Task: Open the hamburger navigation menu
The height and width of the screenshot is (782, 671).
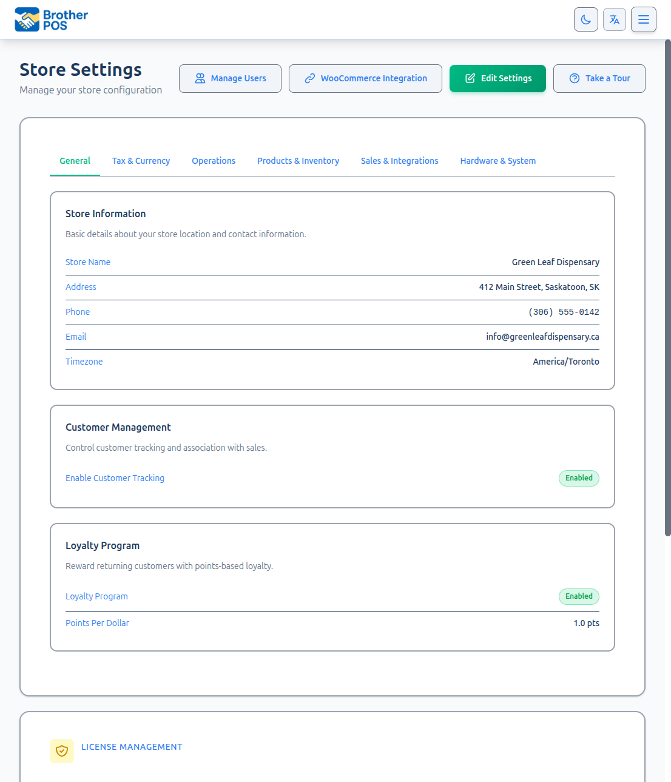Action: click(643, 19)
